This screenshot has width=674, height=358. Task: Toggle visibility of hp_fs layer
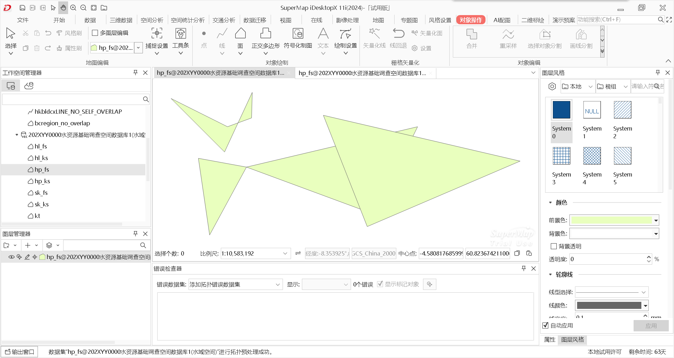click(x=11, y=257)
